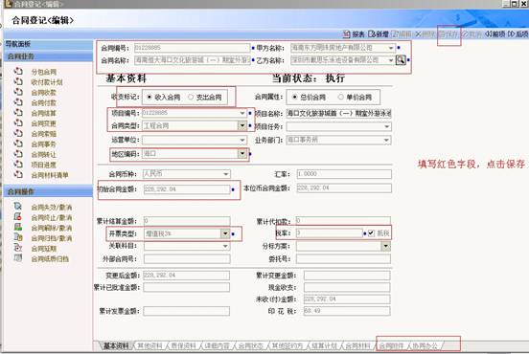Click the 编辑 toolbar button
This screenshot has width=529, height=354.
402,34
